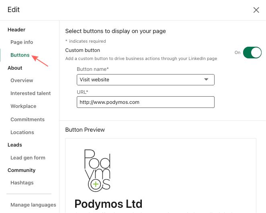Navigate to Locations settings

pos(22,132)
